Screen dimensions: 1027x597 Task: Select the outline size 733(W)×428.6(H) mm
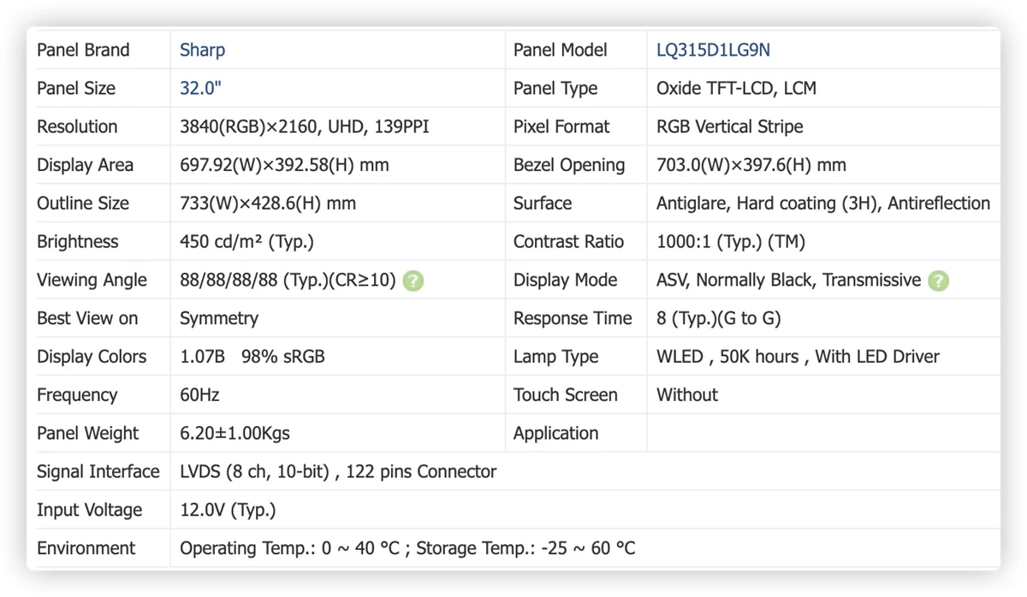coord(268,204)
